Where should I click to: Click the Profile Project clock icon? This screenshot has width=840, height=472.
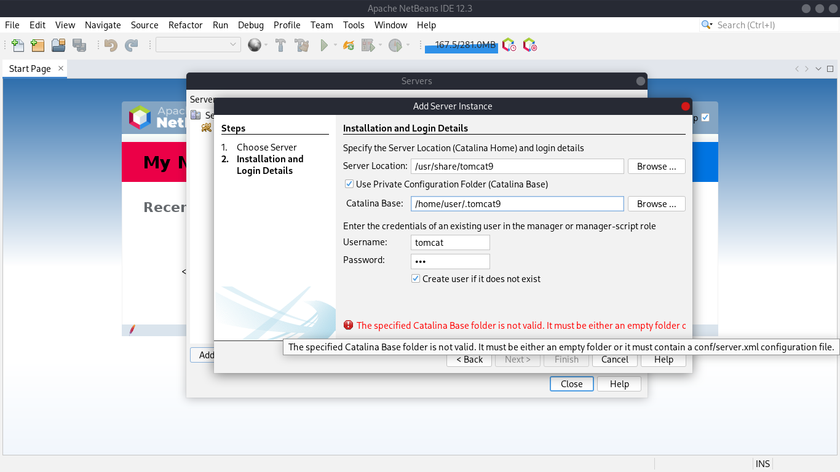pyautogui.click(x=395, y=45)
